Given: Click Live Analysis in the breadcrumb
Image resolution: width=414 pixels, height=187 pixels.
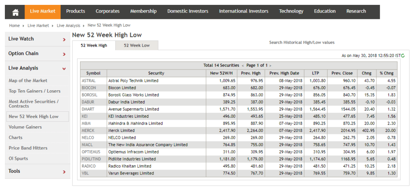Looking at the screenshot, I should click(x=69, y=25).
